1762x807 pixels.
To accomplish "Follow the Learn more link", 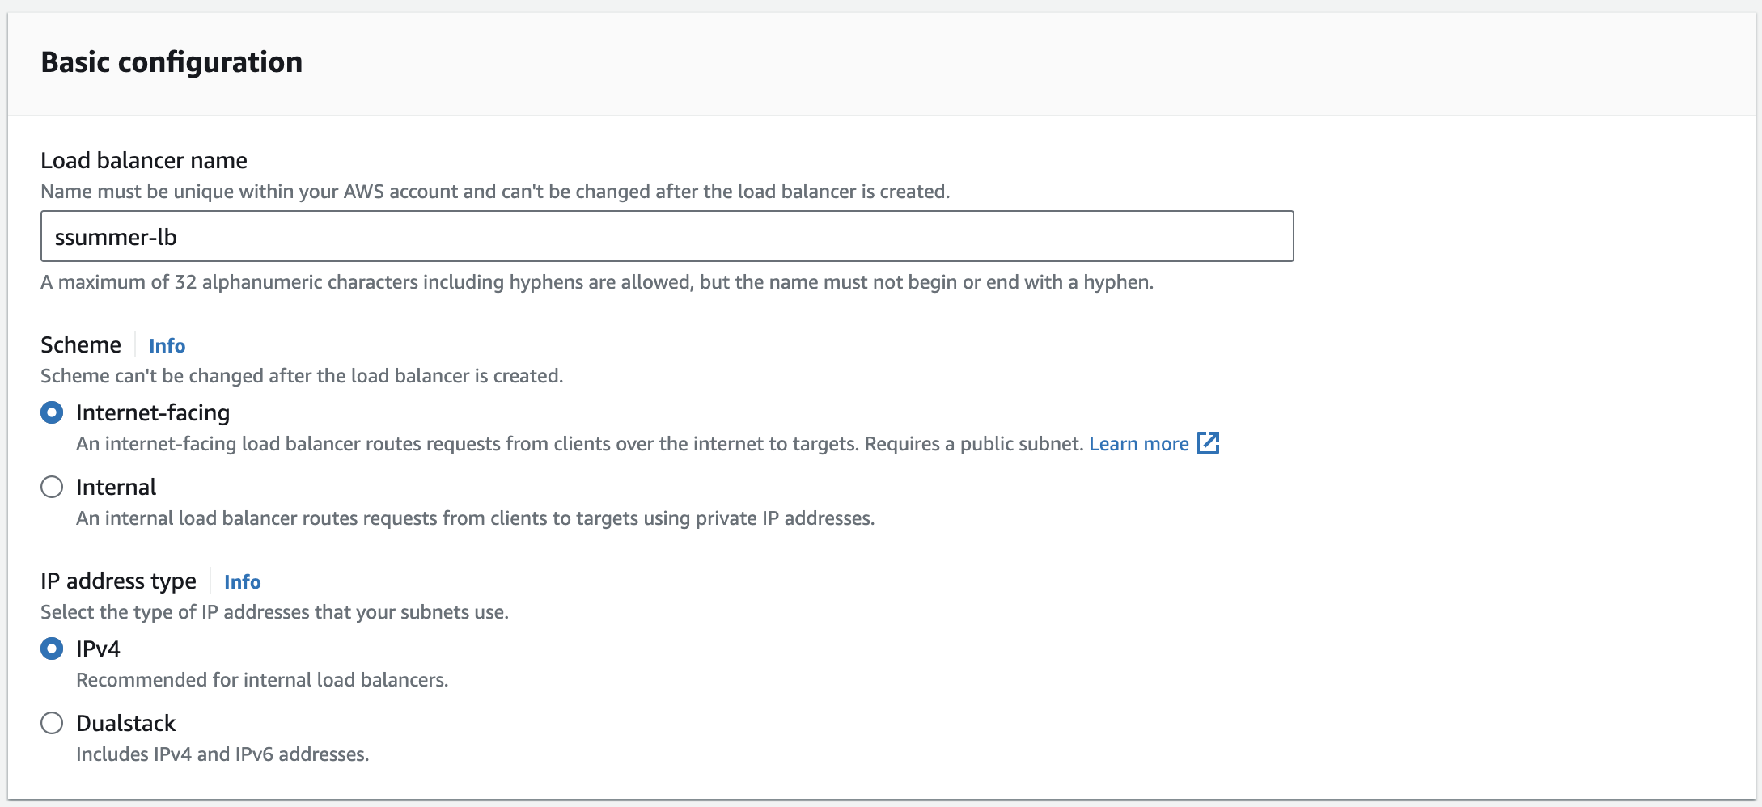I will pyautogui.click(x=1138, y=444).
